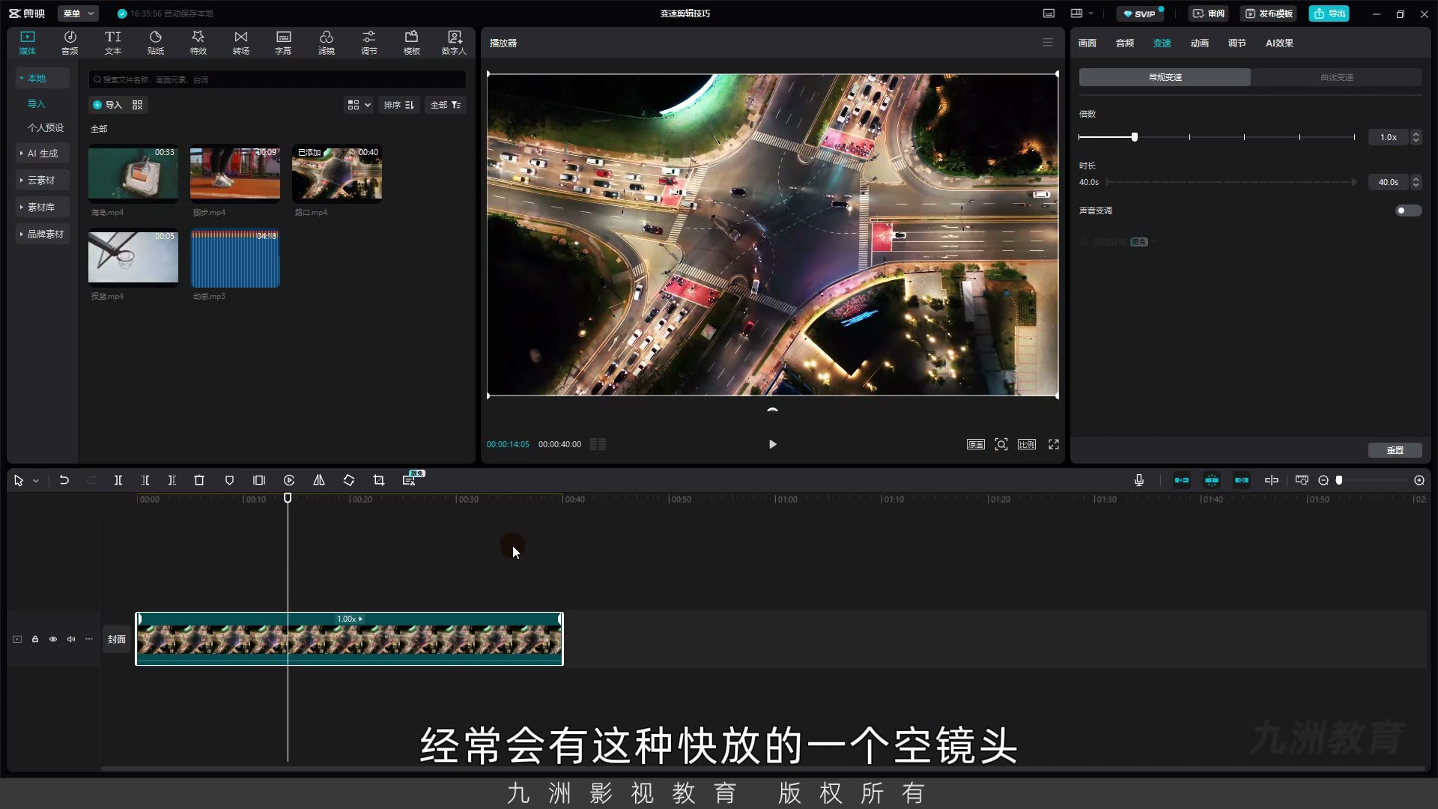The image size is (1438, 809).
Task: Toggle main track magnet snapping
Action: tap(1182, 480)
